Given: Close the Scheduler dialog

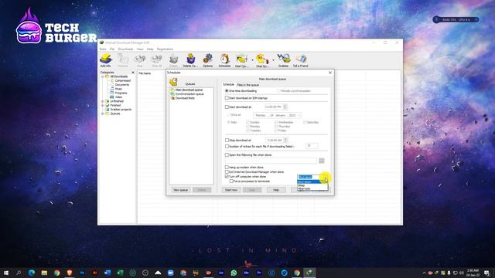Looking at the screenshot, I should click(x=330, y=73).
